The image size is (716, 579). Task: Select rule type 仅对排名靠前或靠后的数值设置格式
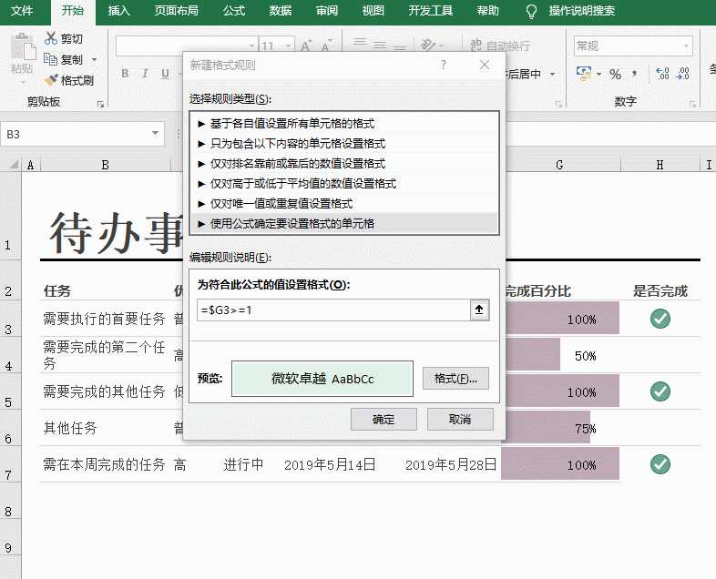pos(344,163)
